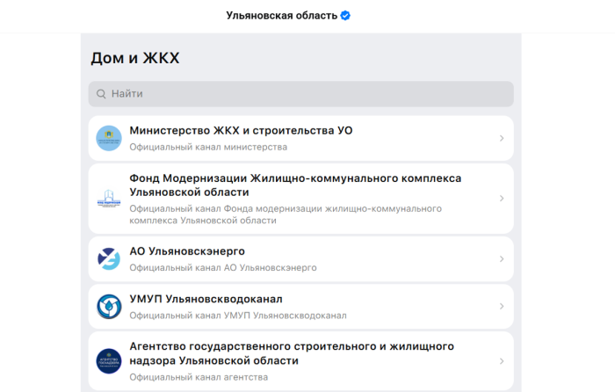This screenshot has height=392, width=615.
Task: Click the text 'Официальный канал министерства'
Action: click(x=208, y=147)
